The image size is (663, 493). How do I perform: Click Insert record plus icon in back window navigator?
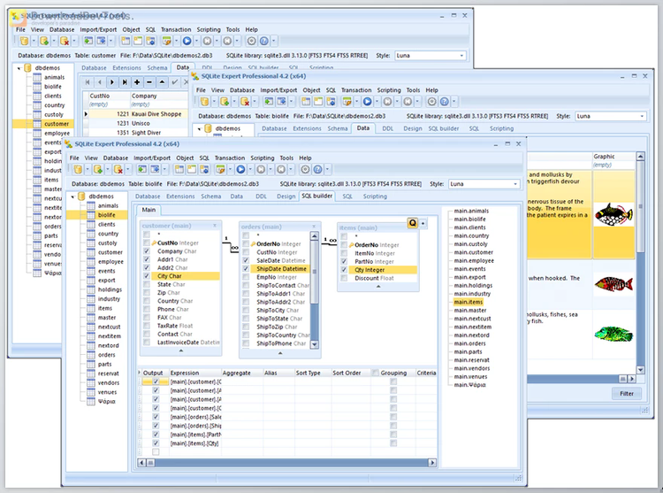click(x=137, y=82)
